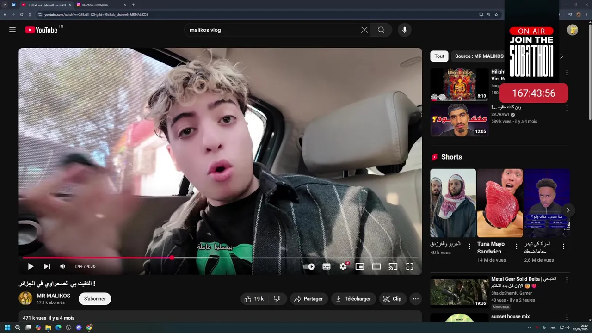
Task: Open the short with 40 k vues
Action: pos(453,203)
